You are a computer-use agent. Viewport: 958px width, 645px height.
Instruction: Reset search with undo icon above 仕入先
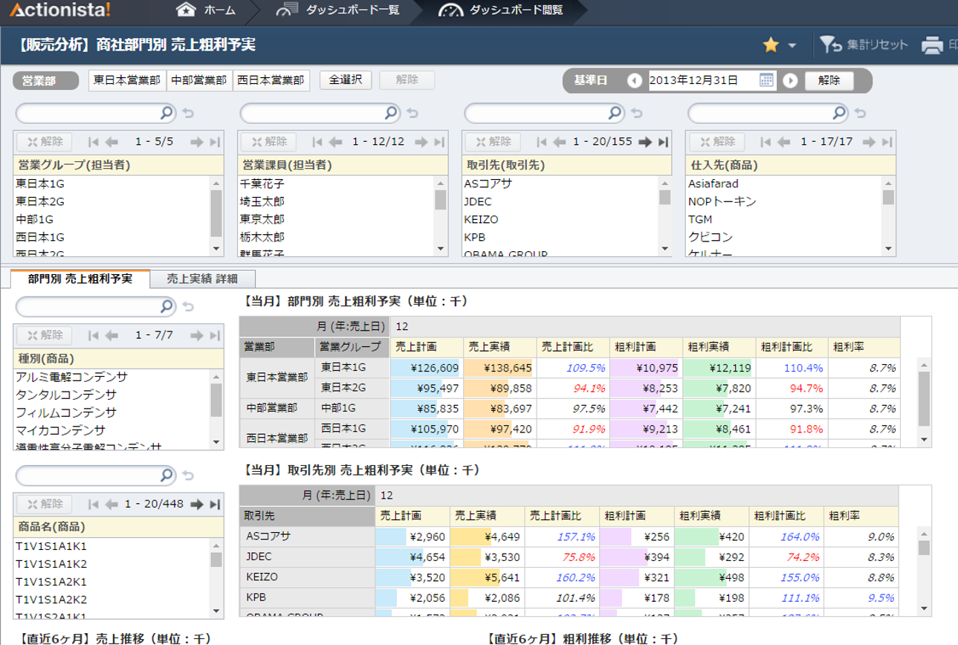tap(861, 114)
